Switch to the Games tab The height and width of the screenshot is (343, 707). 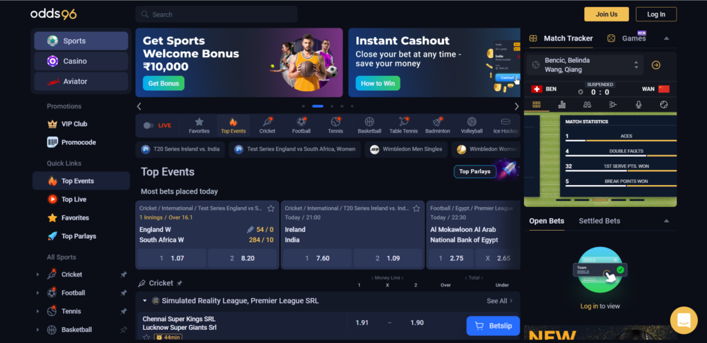point(634,39)
